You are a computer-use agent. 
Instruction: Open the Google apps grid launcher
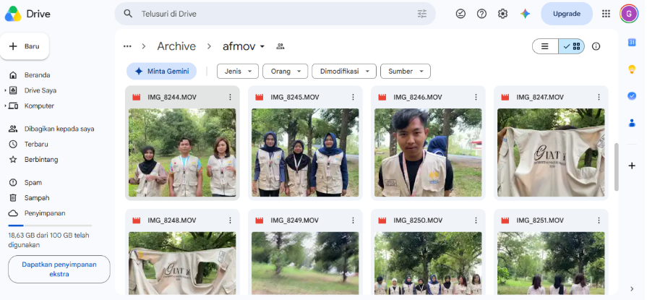(606, 14)
